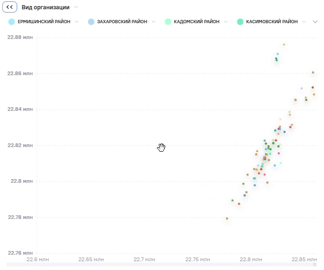Open options dots after ЕРМИШИНСКИЙ РАЙОН

(x=77, y=22)
